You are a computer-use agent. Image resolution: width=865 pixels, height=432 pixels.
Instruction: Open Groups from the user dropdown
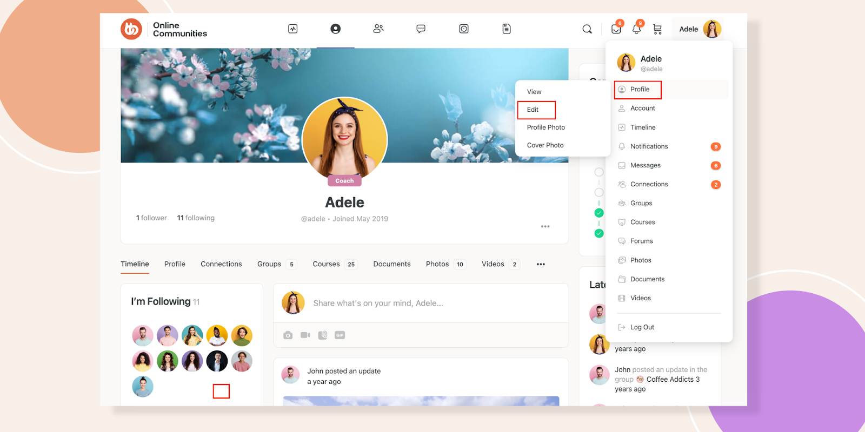coord(641,203)
